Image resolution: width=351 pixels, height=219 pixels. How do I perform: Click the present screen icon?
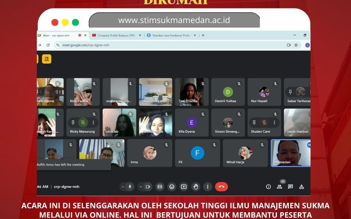(184, 187)
